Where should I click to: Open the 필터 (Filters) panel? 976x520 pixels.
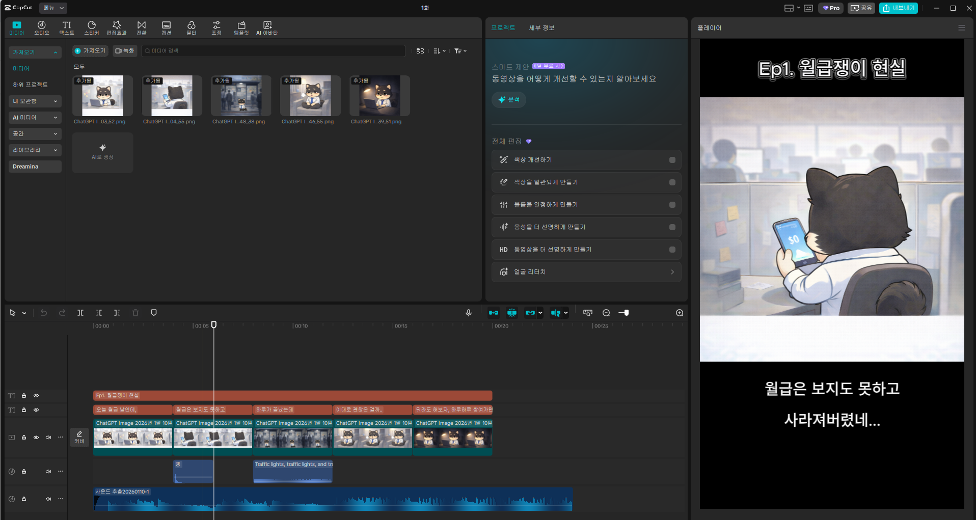coord(192,28)
